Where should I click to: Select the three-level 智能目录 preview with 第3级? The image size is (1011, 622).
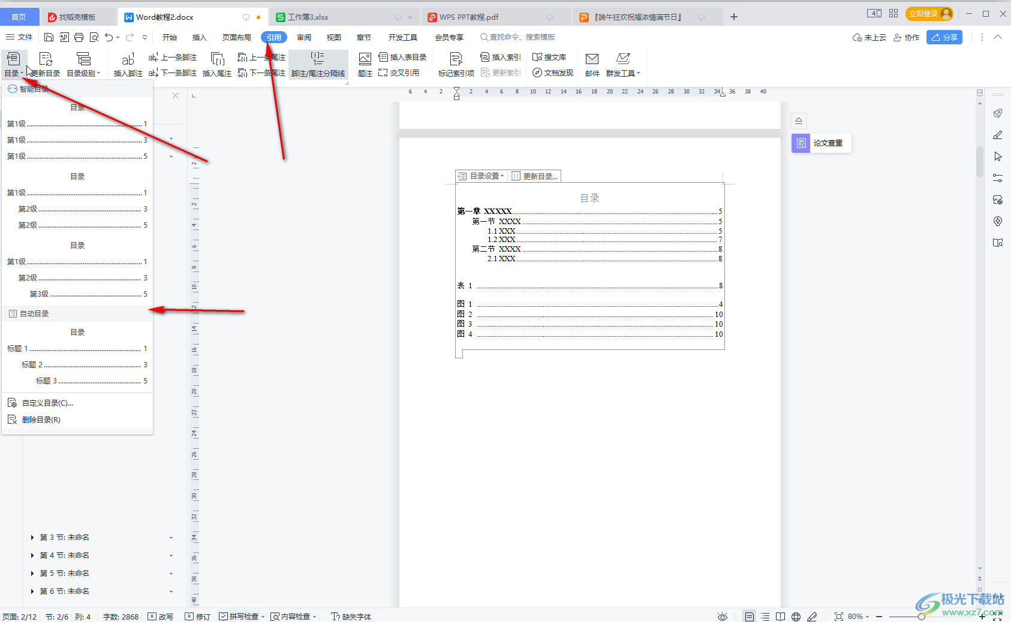click(77, 270)
